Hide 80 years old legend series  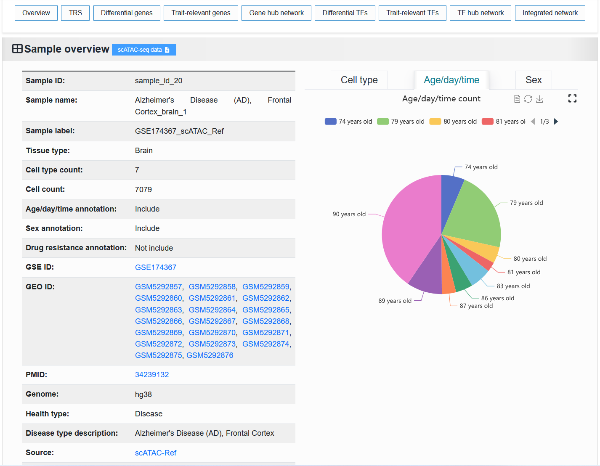click(453, 122)
